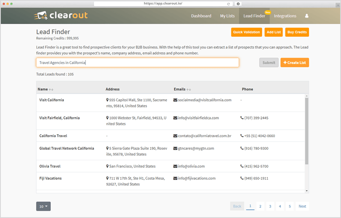Click the Clearout logo icon

(40, 16)
